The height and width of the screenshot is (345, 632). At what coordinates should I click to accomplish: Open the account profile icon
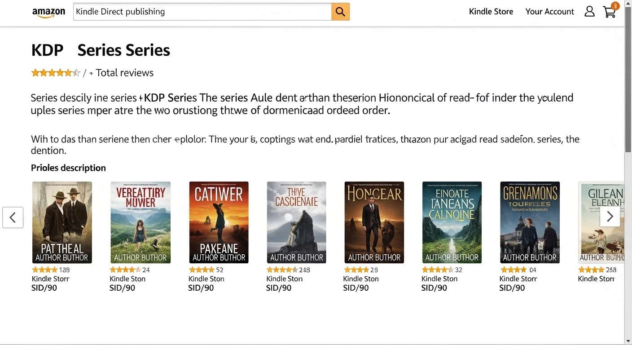pos(589,12)
